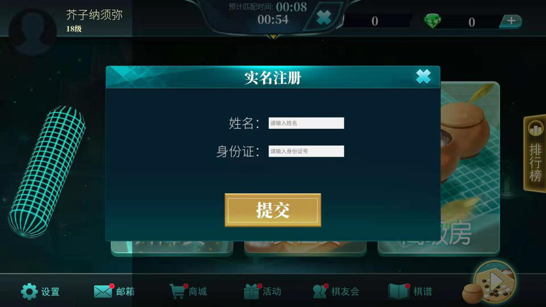Screen dimensions: 546x307
Task: Open the 排行榜 leaderboard side tab
Action: [x=535, y=154]
